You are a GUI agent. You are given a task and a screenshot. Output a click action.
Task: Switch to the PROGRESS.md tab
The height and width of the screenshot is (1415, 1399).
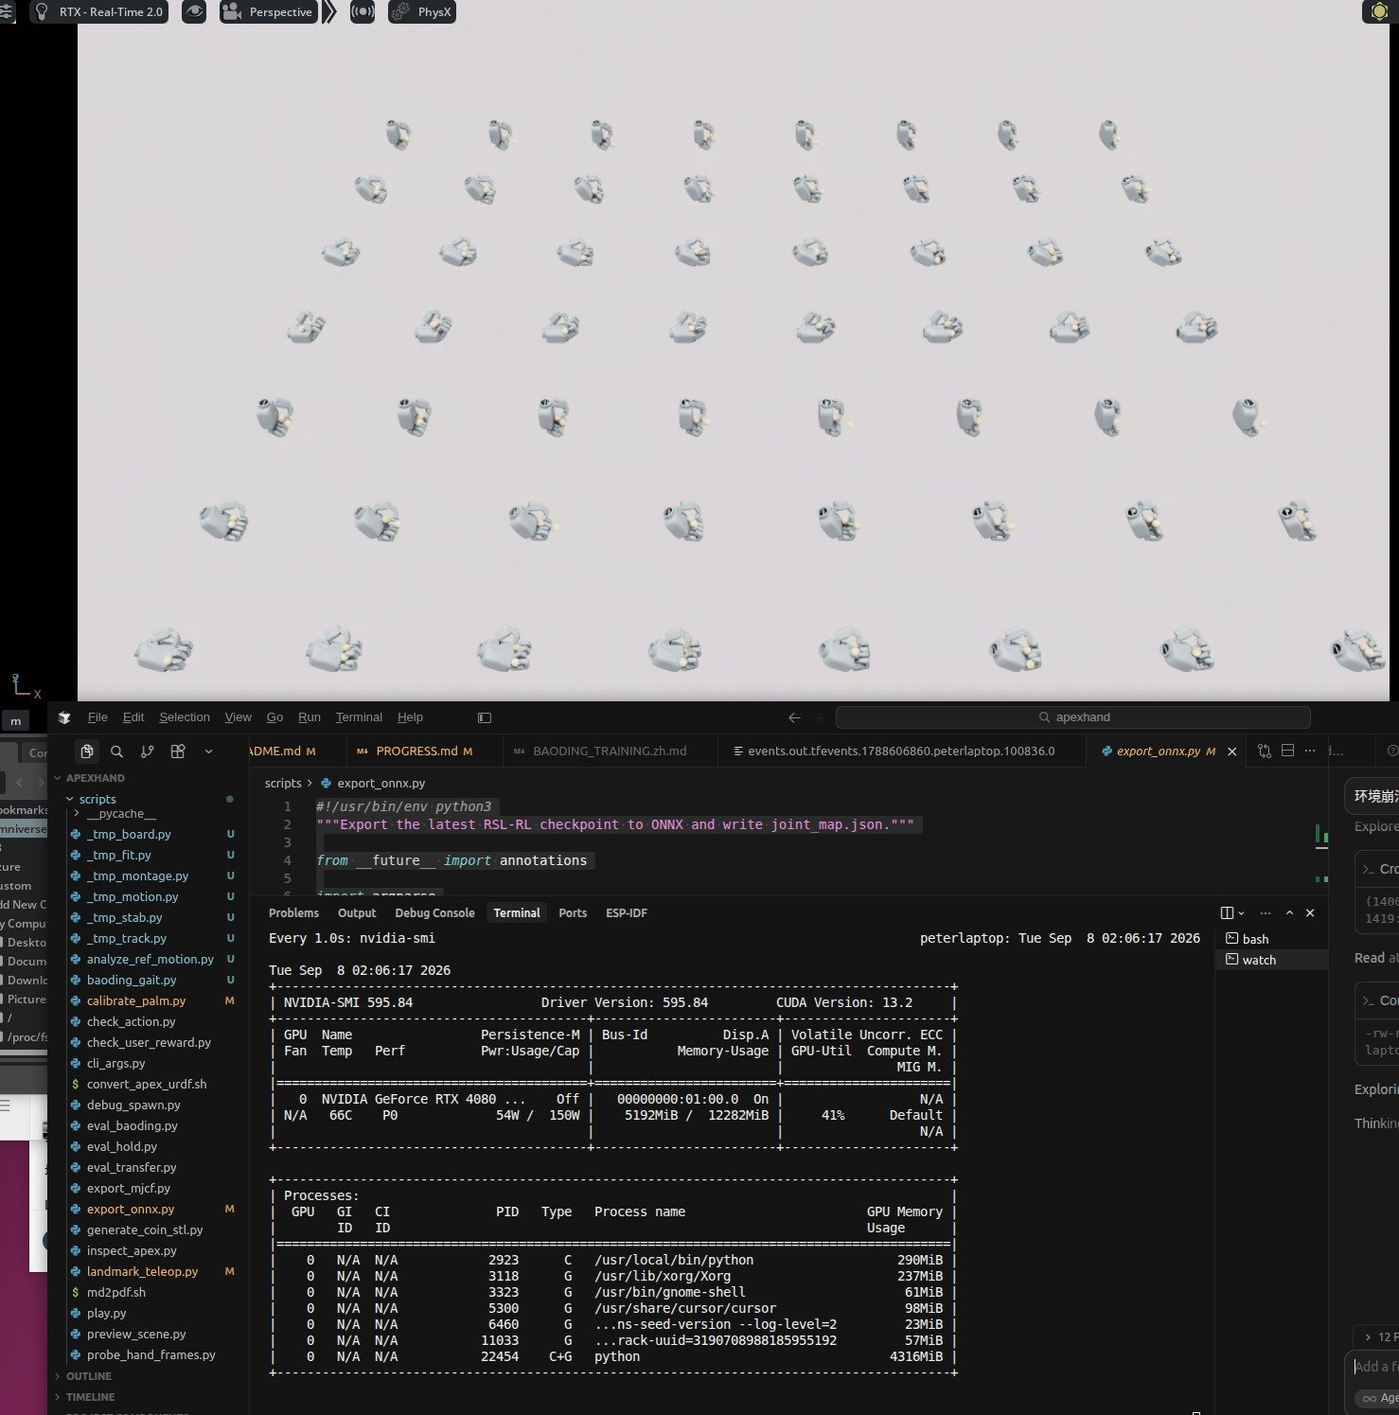(416, 752)
